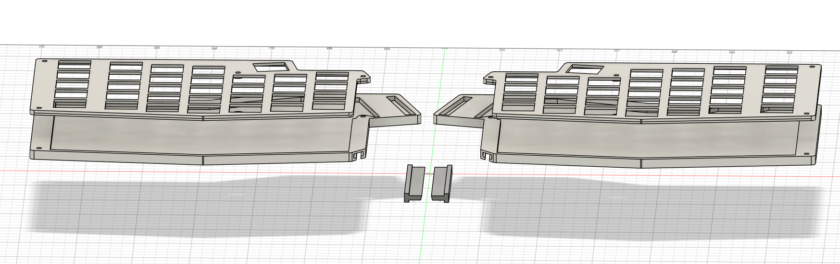Select the large display cutout on left plate

(271, 67)
